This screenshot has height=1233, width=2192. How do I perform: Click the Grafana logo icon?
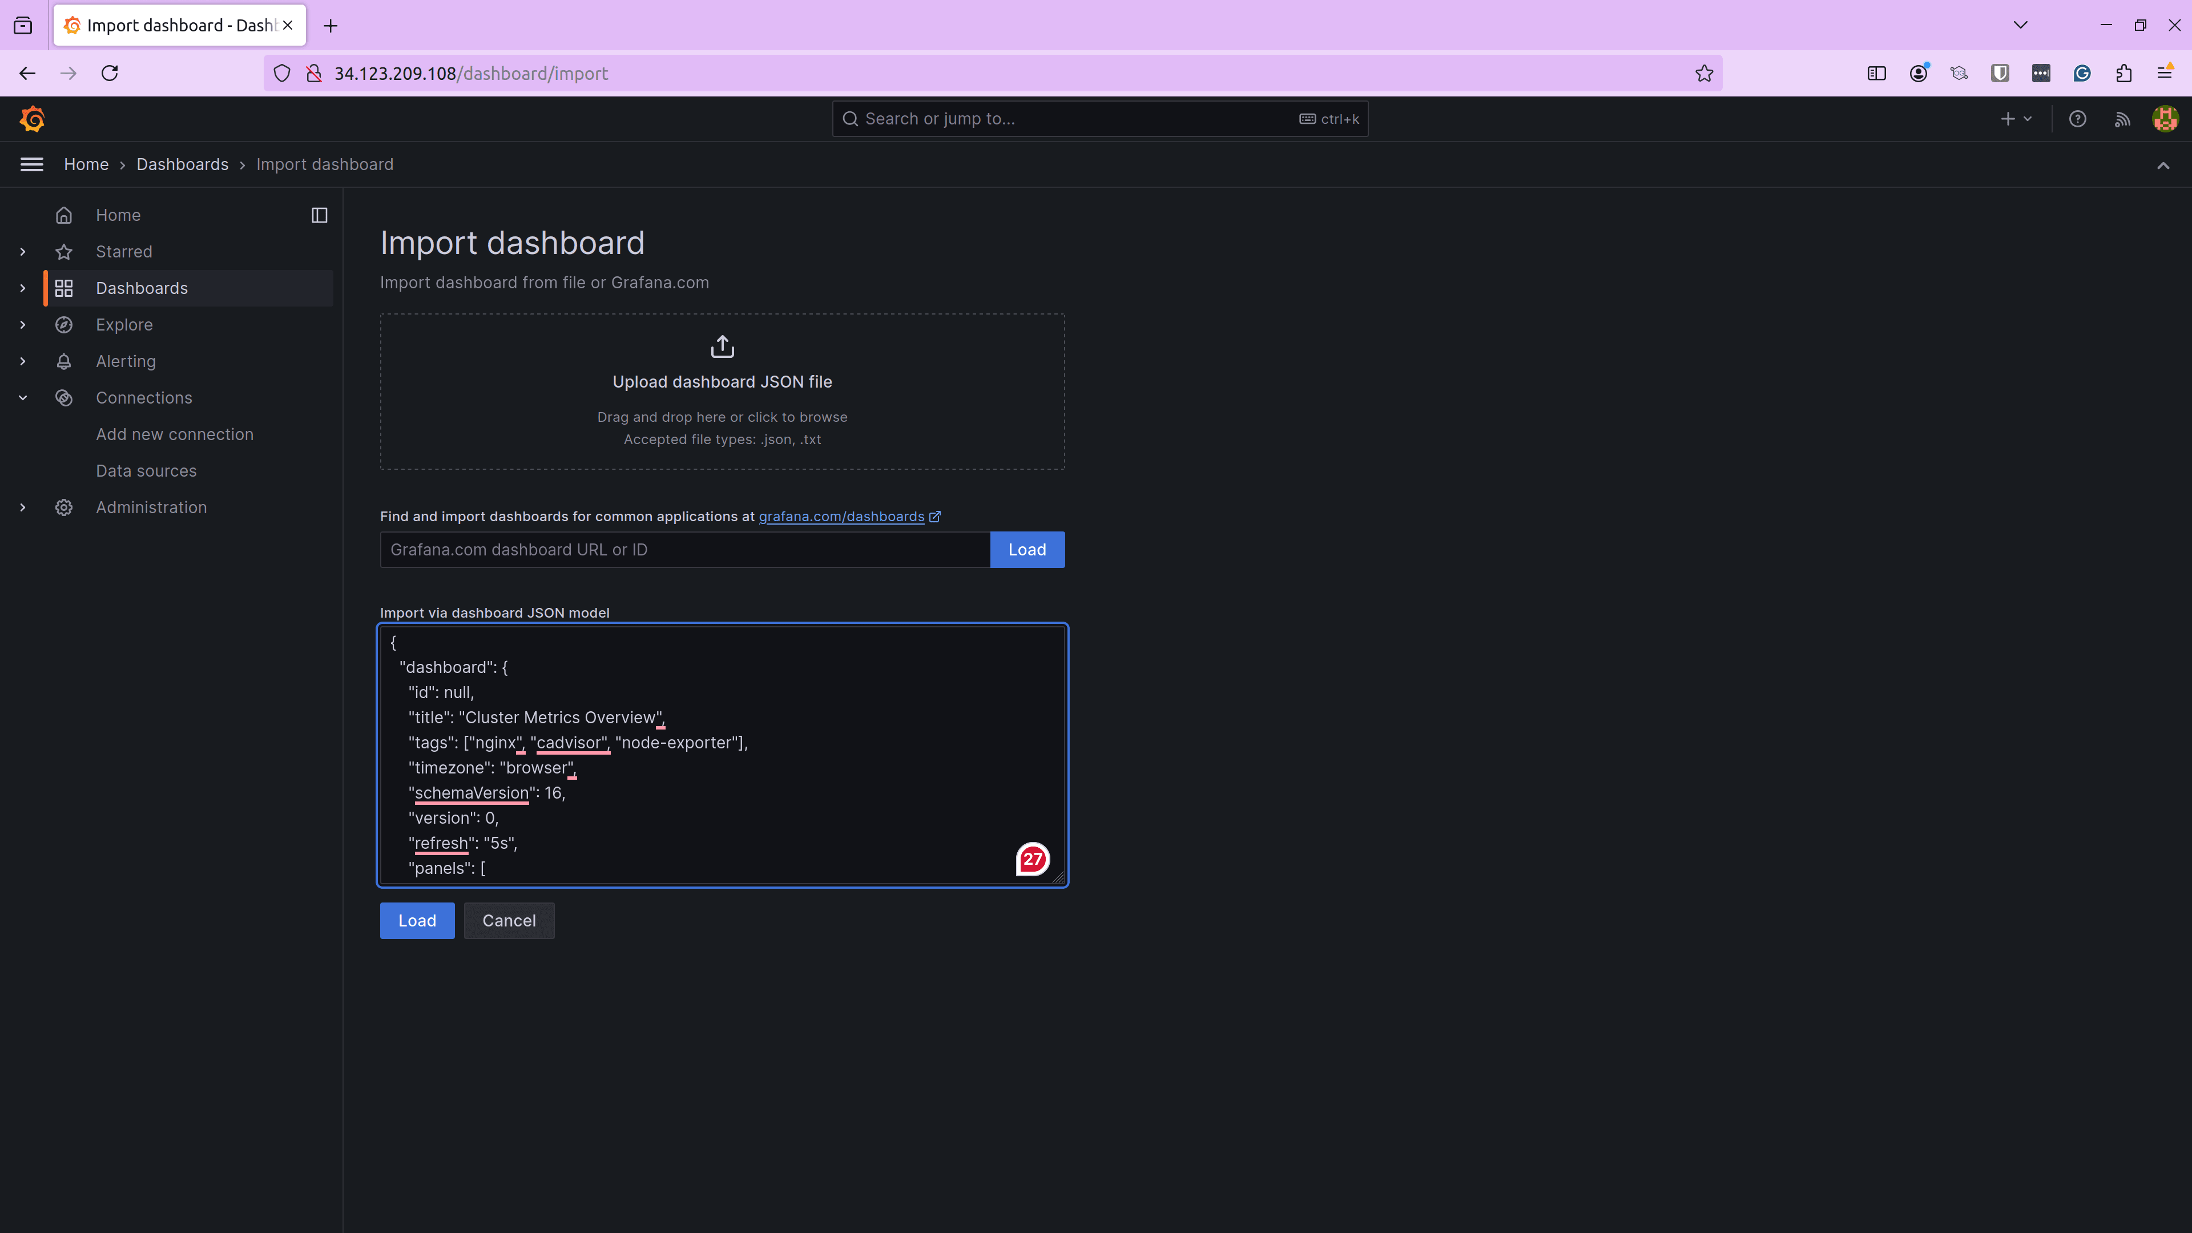33,119
